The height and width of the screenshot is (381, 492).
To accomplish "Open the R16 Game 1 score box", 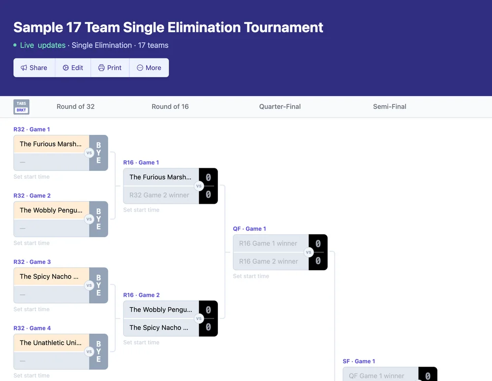I will pos(208,186).
